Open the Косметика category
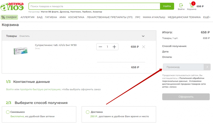213x124 pixels. pyautogui.click(x=76, y=17)
